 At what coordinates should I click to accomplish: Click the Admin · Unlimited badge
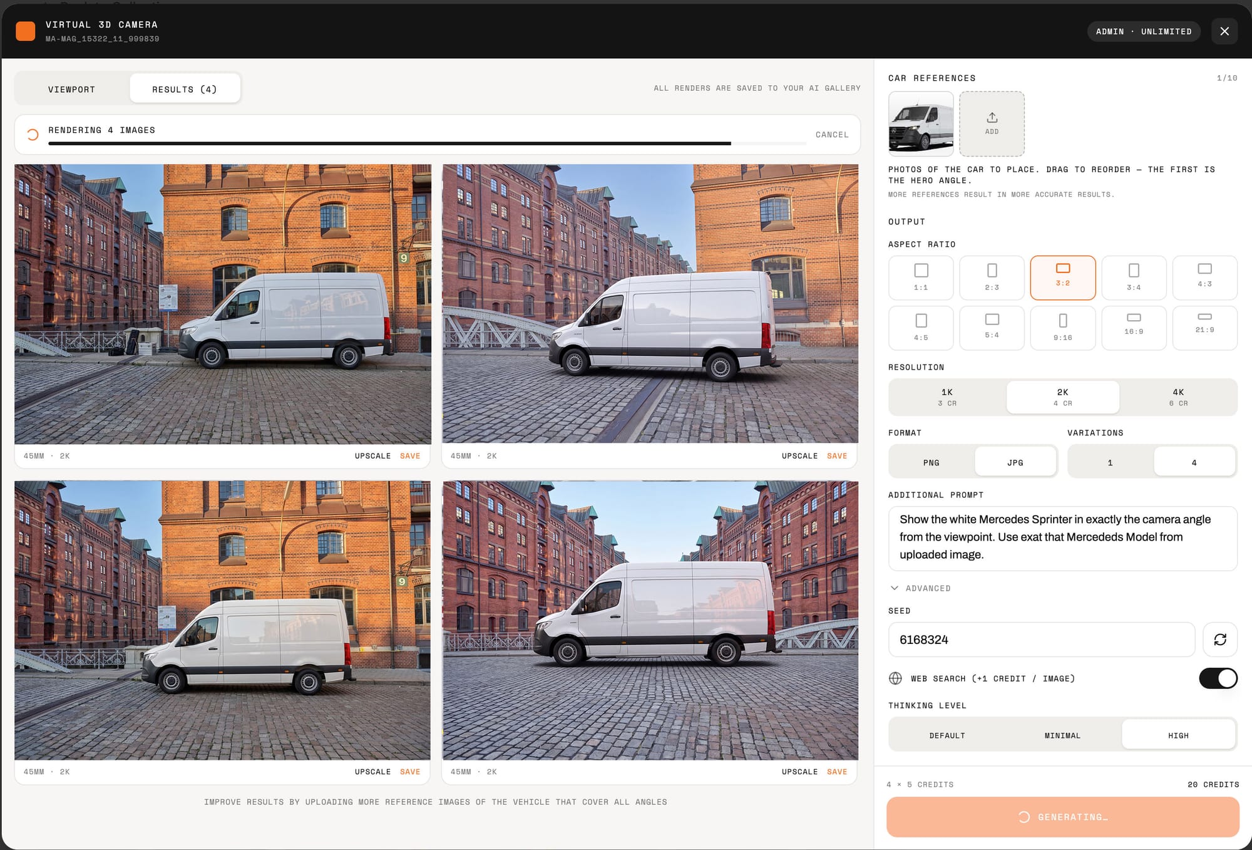pos(1144,31)
